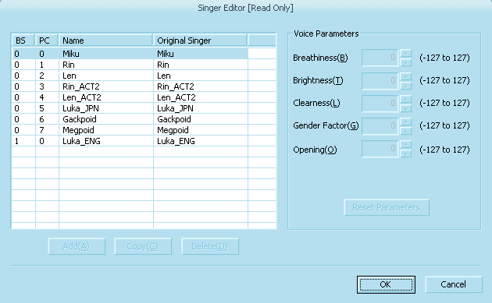This screenshot has width=492, height=303.
Task: Click the Brightness(T) label
Action: 318,80
